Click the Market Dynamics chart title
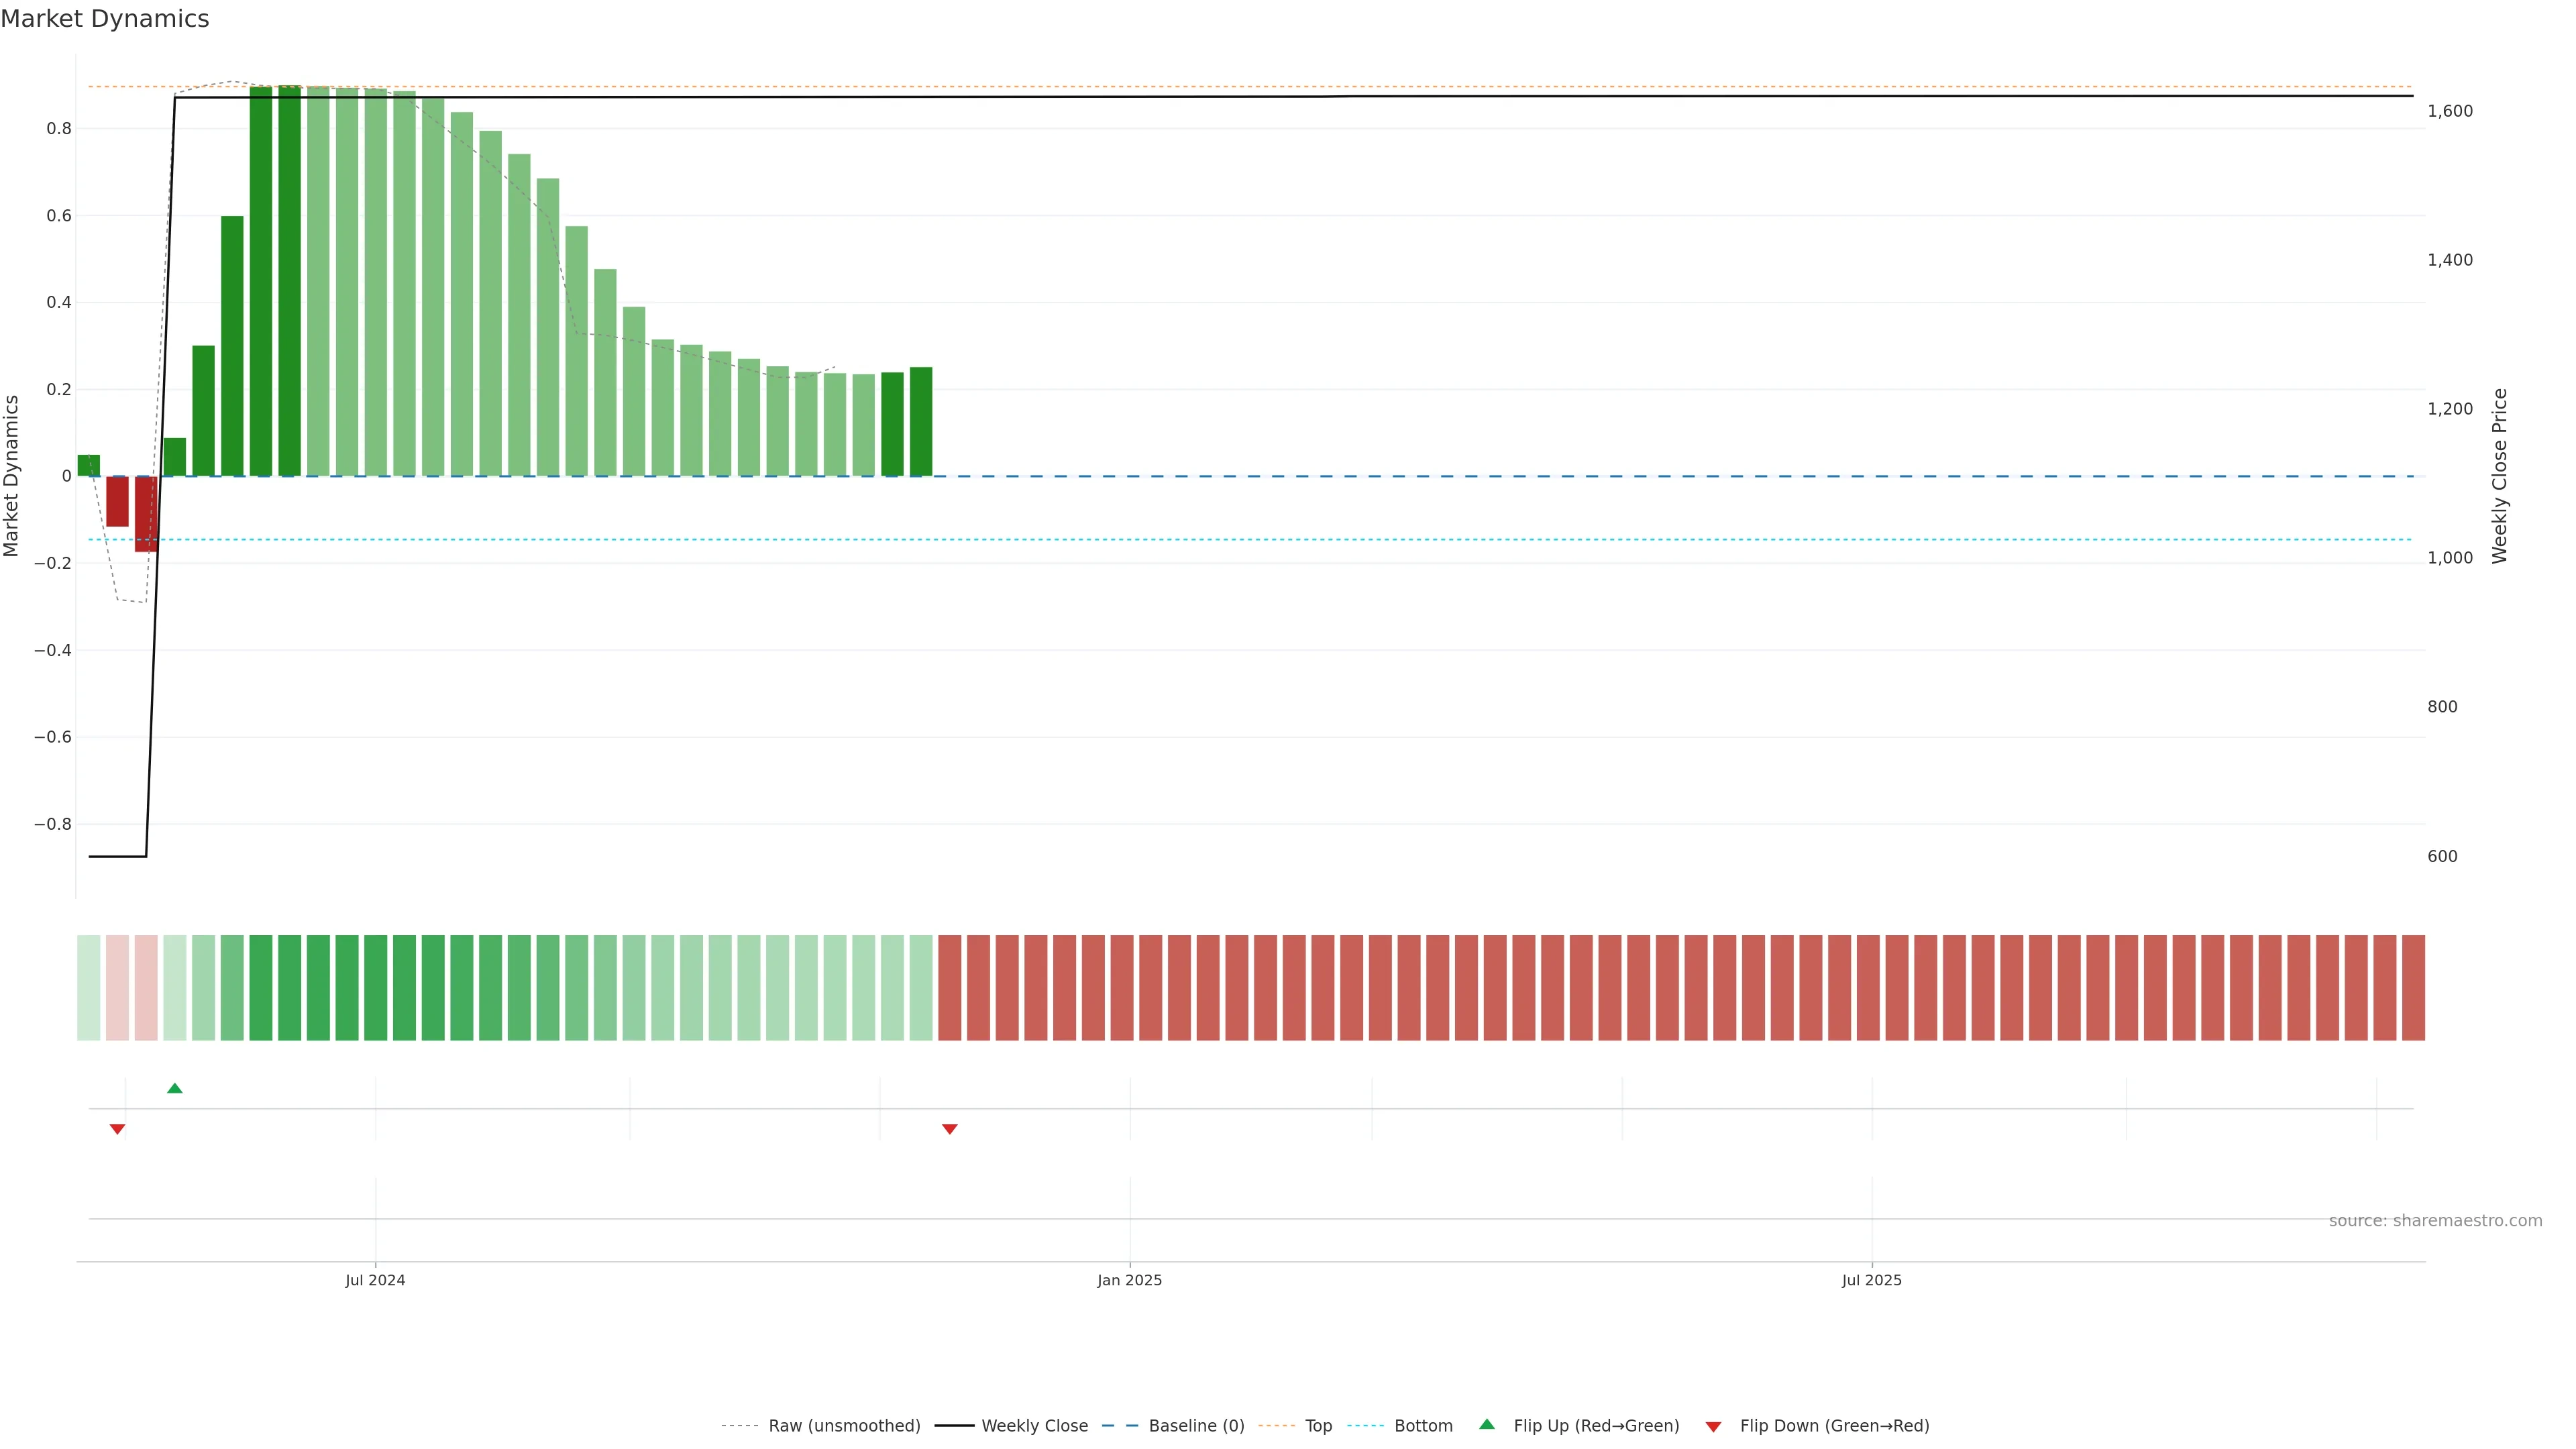 point(105,19)
